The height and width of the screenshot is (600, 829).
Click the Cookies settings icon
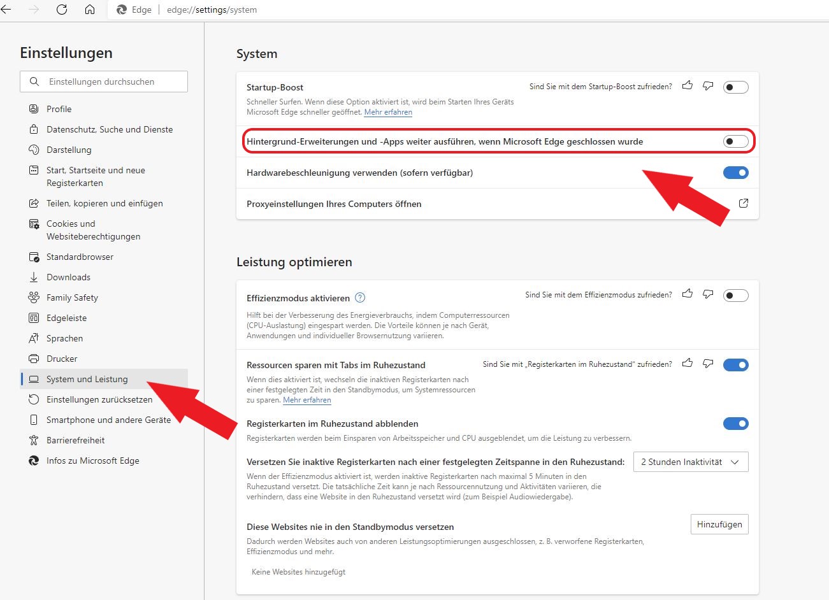[x=34, y=224]
